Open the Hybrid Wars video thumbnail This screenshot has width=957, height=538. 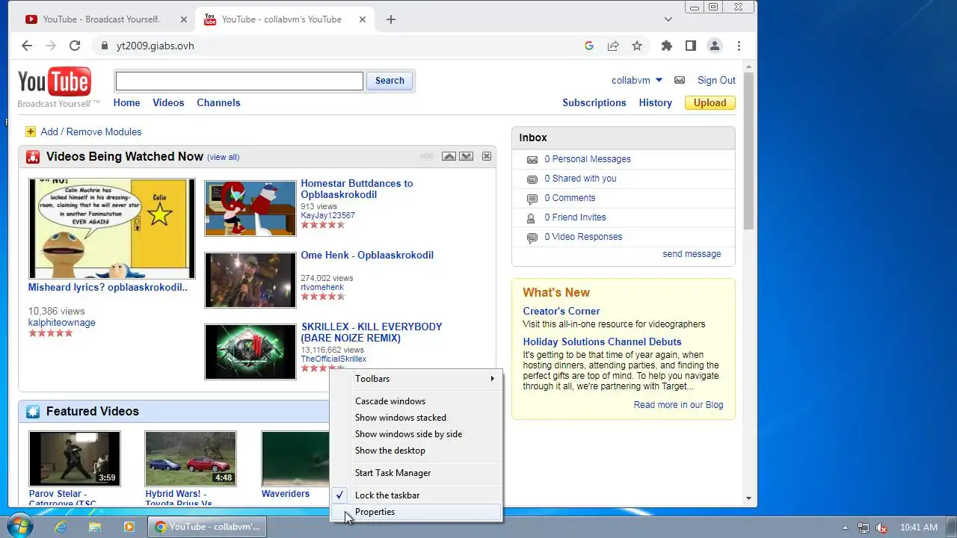pos(191,458)
